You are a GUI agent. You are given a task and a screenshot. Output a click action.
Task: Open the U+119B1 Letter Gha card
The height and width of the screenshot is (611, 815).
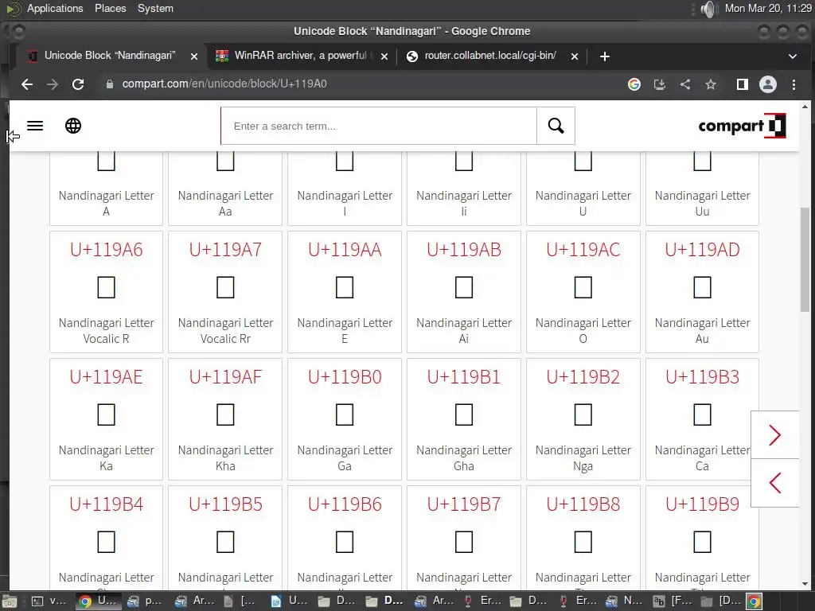pos(464,419)
